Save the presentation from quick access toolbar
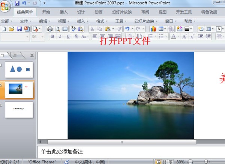The height and width of the screenshot is (164, 225). click(x=17, y=3)
